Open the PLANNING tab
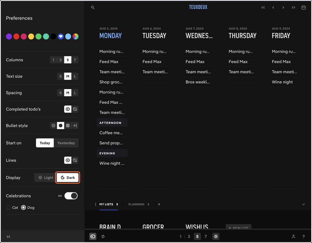This screenshot has width=312, height=243. point(139,204)
